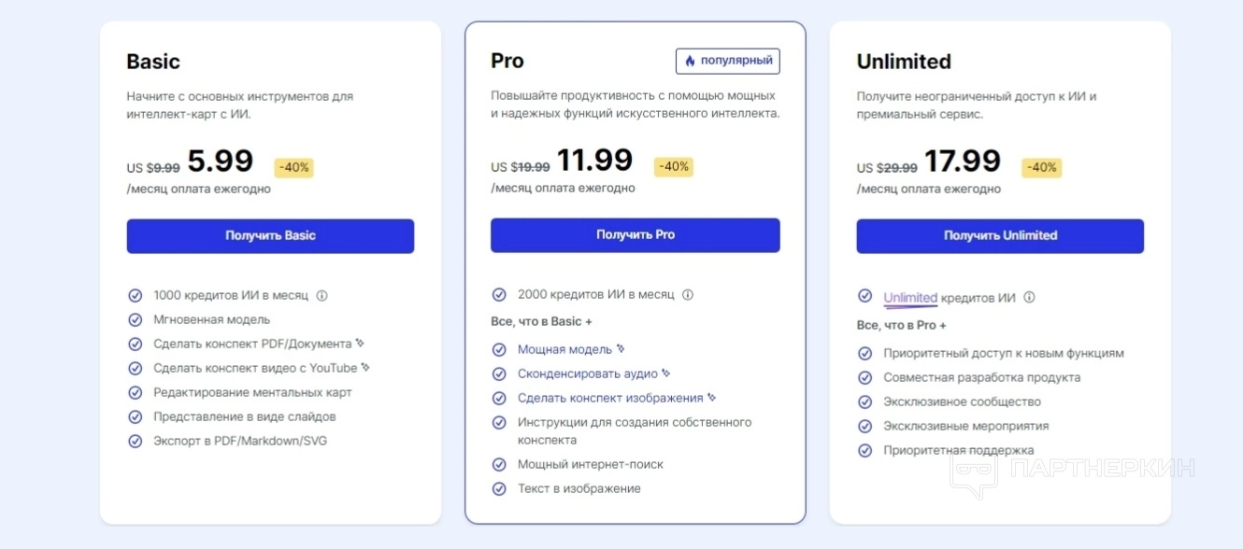Viewport: 1243px width, 549px height.
Task: Click checkmark icon next to Текст в изображение
Action: [x=499, y=488]
